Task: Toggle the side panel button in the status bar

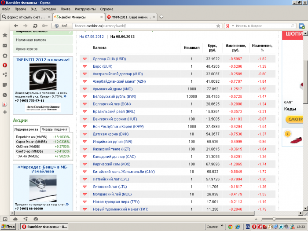Action: tap(5, 219)
